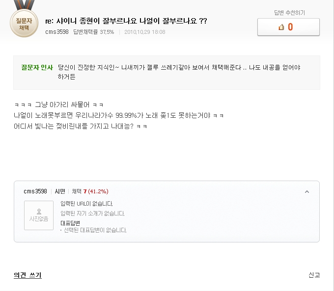The width and height of the screenshot is (334, 291).
Task: Click the 입력된 URL이 없습니다 text
Action: 86,204
